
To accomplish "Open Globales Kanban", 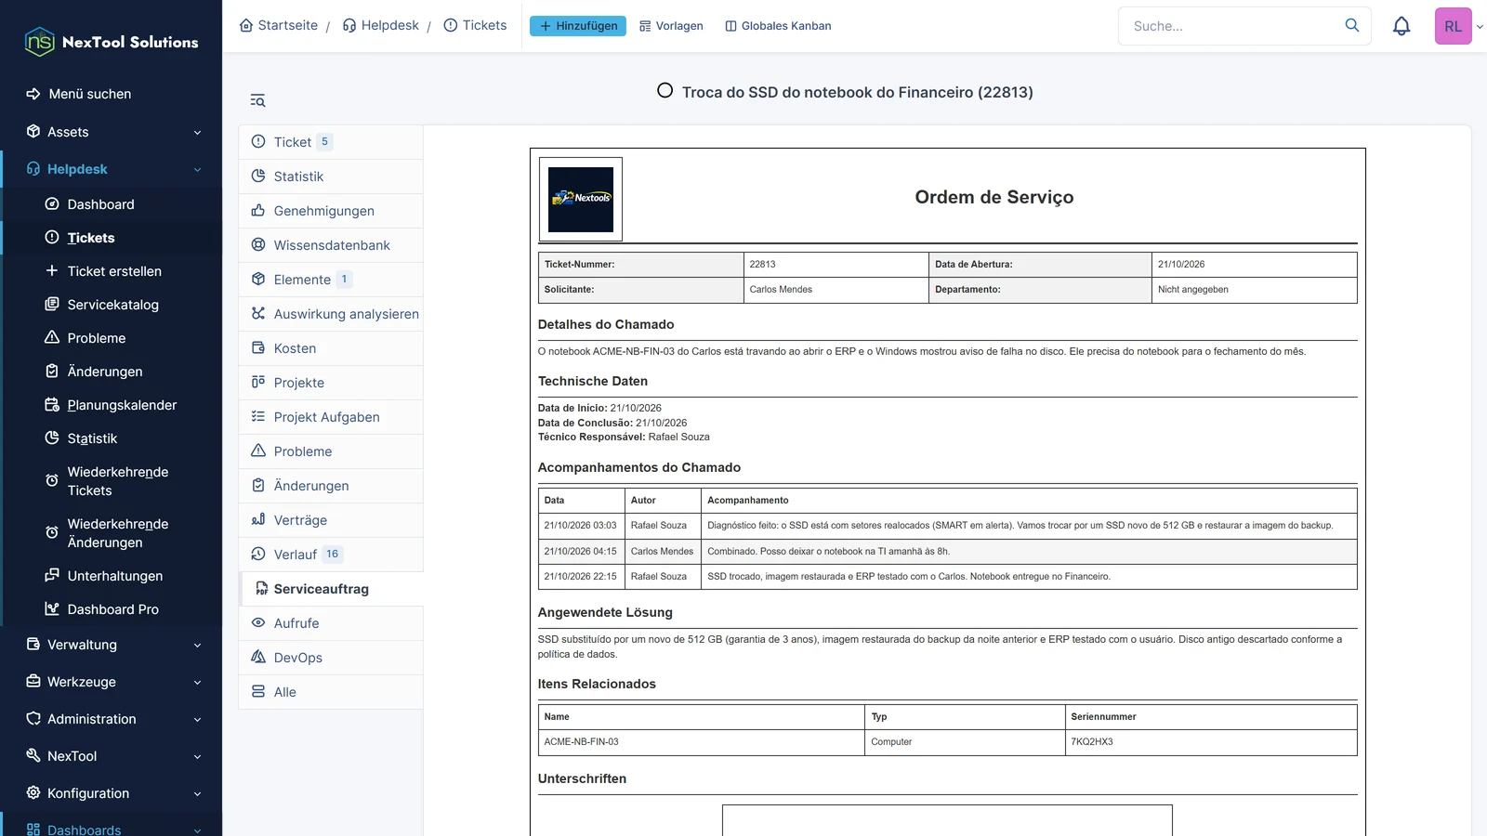I will (x=778, y=26).
